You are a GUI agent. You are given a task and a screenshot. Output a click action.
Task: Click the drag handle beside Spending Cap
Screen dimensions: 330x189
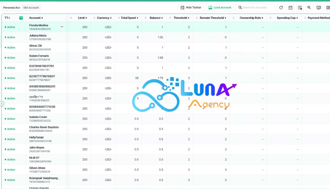pos(270,18)
